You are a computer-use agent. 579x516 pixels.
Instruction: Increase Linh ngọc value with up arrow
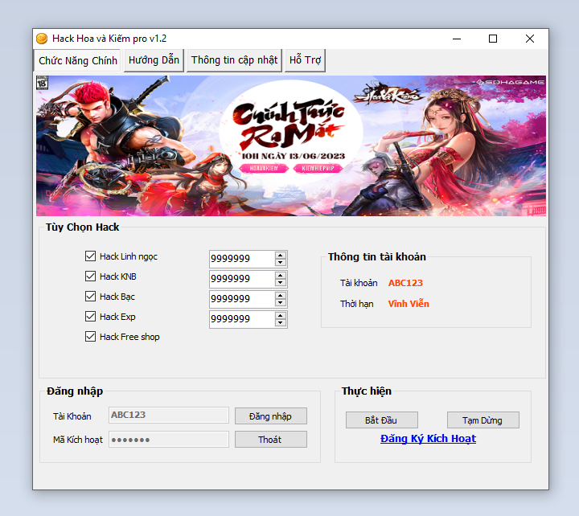click(x=280, y=255)
